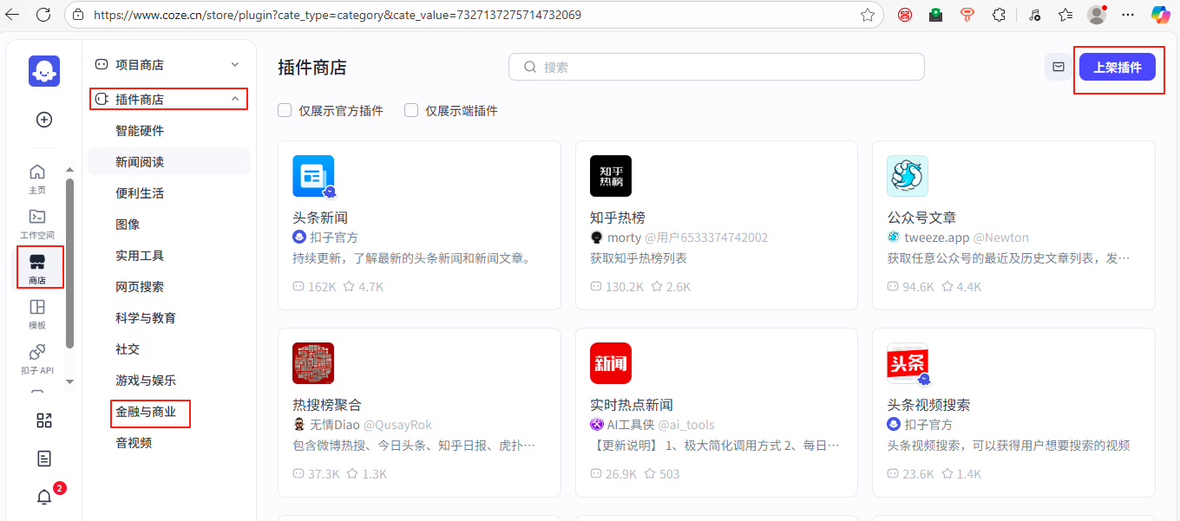Click the site padlock icon in address bar

point(79,15)
